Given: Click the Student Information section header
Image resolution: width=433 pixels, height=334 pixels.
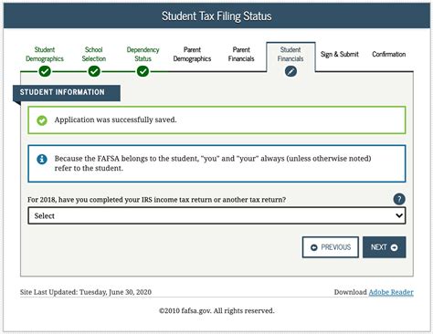Looking at the screenshot, I should [x=67, y=92].
